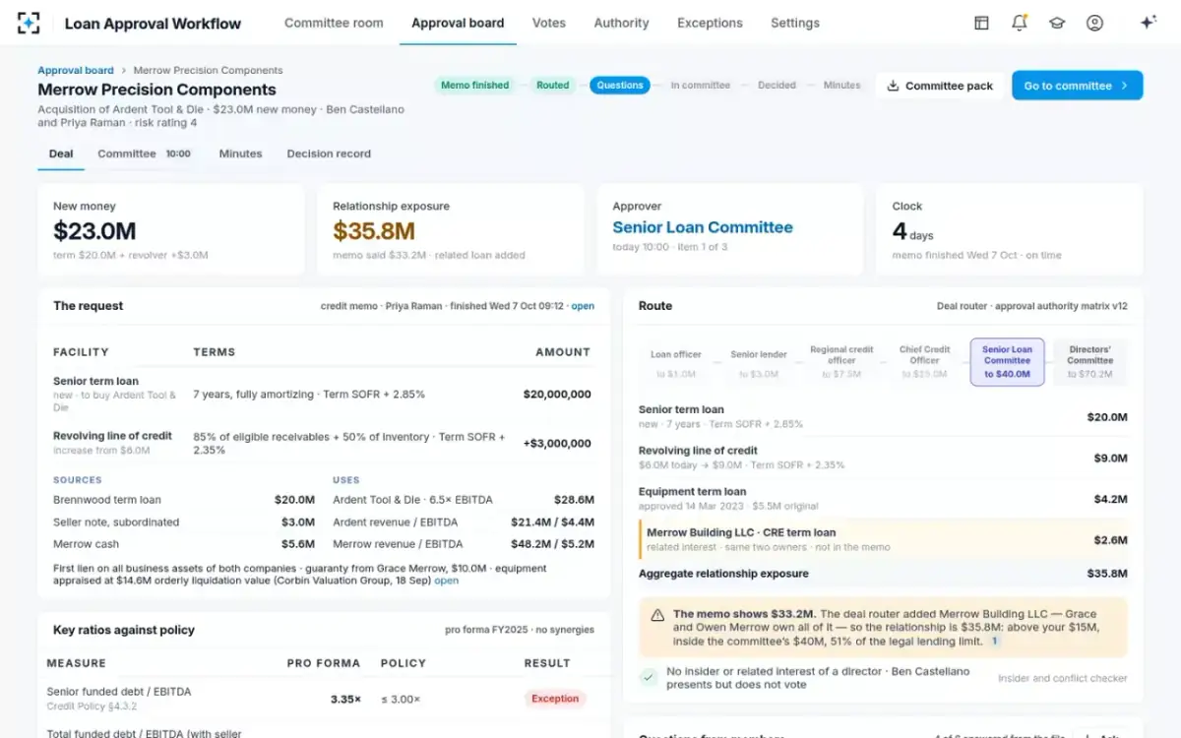The height and width of the screenshot is (738, 1181).
Task: Click Brennwood term loan source row
Action: point(184,500)
